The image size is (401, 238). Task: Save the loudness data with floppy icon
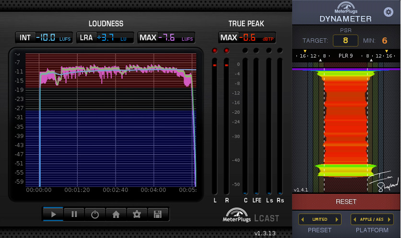click(x=157, y=214)
